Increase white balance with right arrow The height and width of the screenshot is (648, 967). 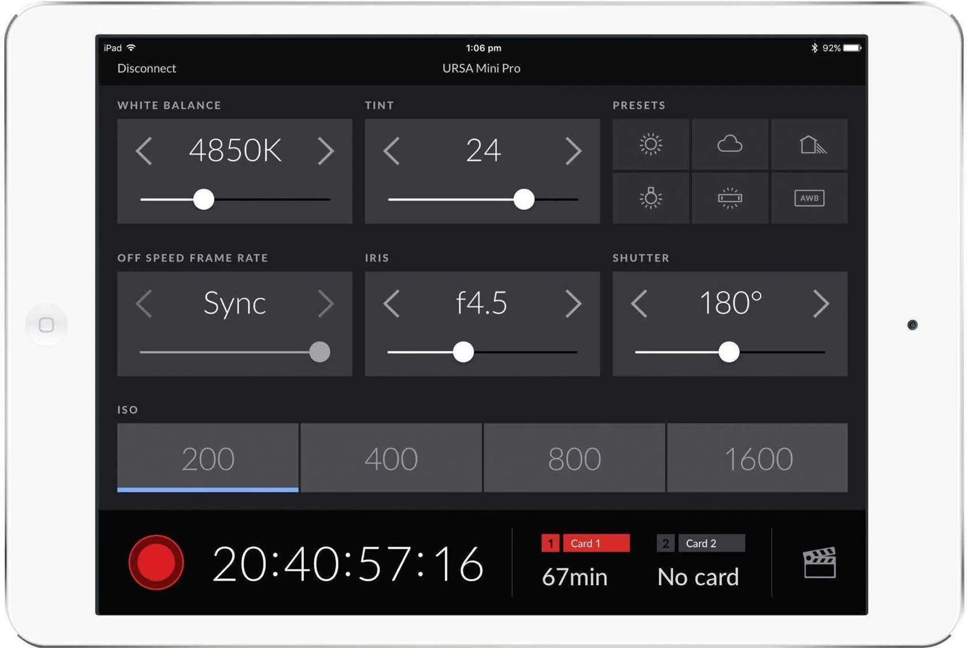pos(325,151)
